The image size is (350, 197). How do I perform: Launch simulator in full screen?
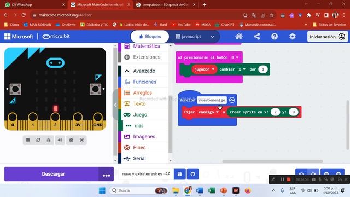tap(81, 140)
